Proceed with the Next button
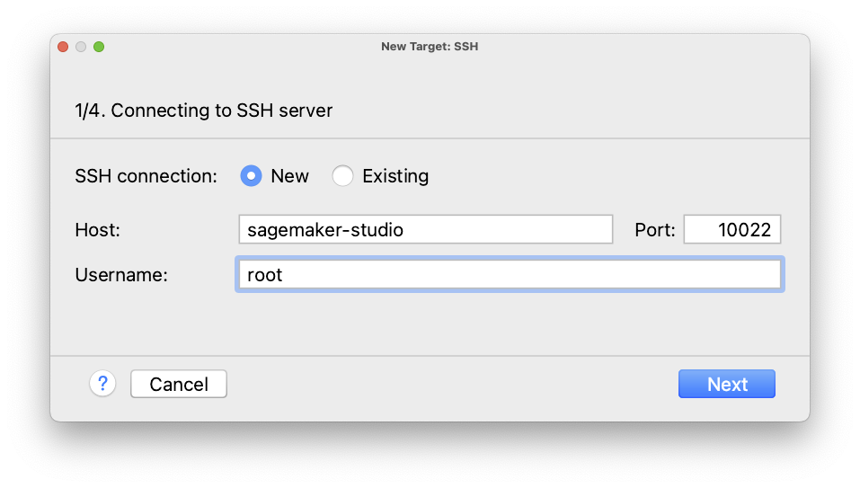Screen dimensions: 860x488 pyautogui.click(x=727, y=384)
